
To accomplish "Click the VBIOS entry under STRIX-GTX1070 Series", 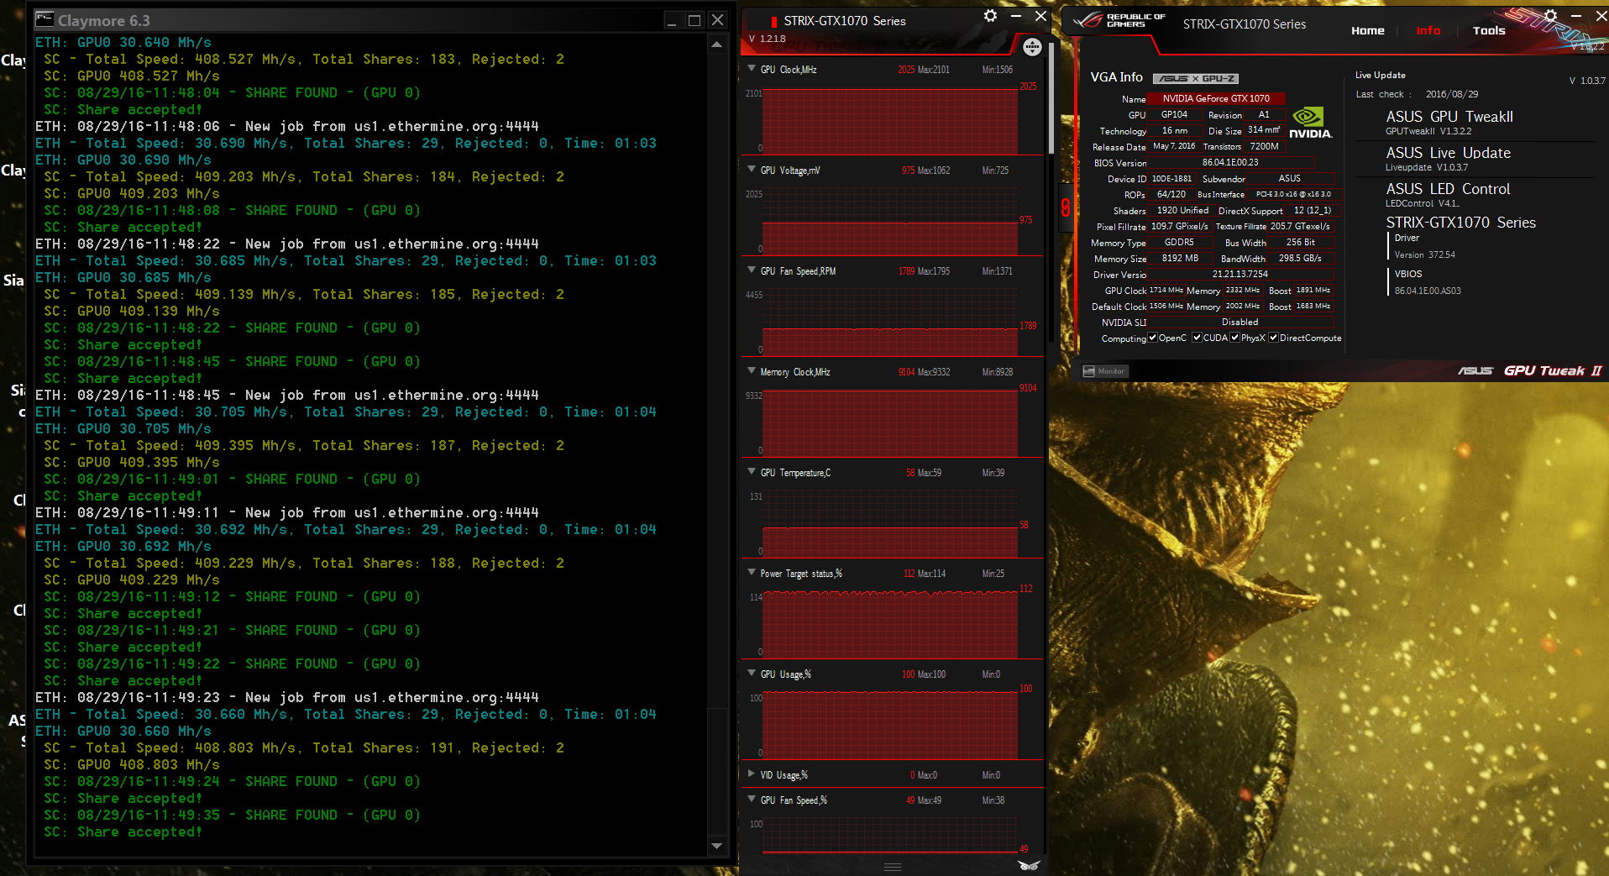I will (x=1408, y=275).
